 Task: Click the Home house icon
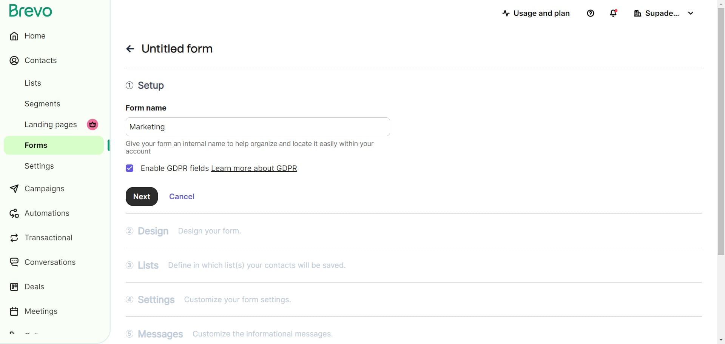(14, 36)
